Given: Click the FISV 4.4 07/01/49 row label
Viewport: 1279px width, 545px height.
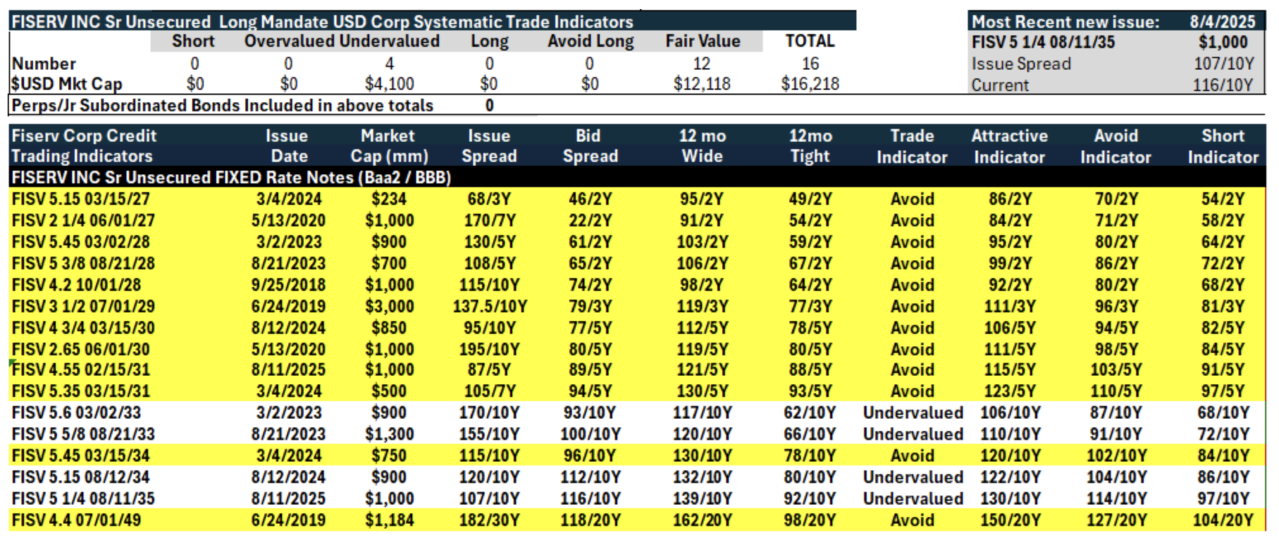Looking at the screenshot, I should click(x=77, y=520).
